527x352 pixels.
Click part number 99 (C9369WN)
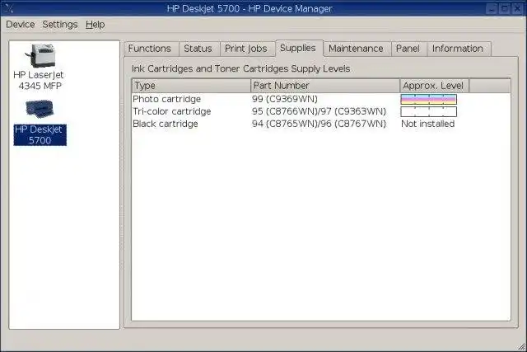tap(285, 99)
